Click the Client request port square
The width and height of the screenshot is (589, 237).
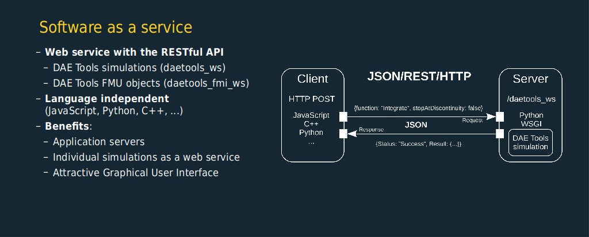coord(343,116)
